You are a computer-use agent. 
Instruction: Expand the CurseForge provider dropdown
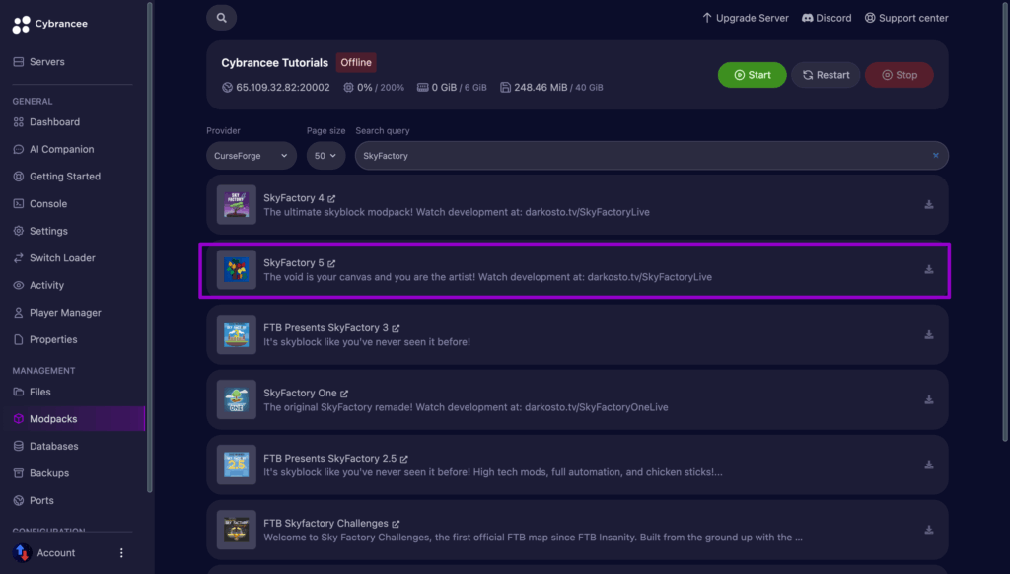pos(252,156)
